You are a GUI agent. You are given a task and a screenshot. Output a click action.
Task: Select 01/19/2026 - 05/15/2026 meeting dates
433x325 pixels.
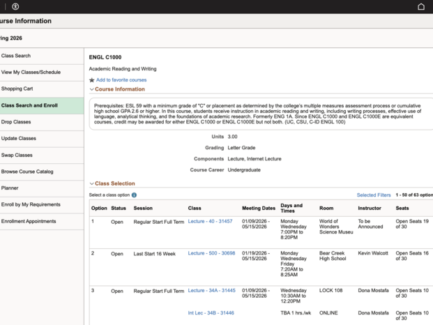point(256,256)
